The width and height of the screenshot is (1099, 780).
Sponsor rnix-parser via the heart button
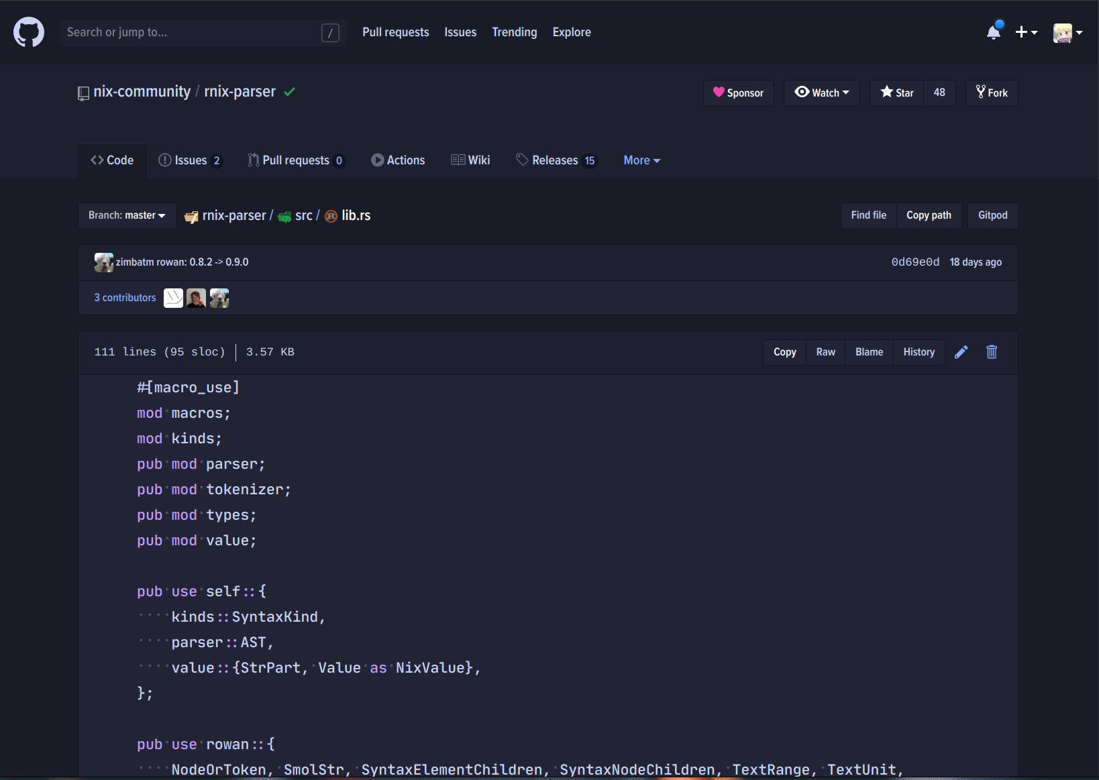(x=738, y=93)
